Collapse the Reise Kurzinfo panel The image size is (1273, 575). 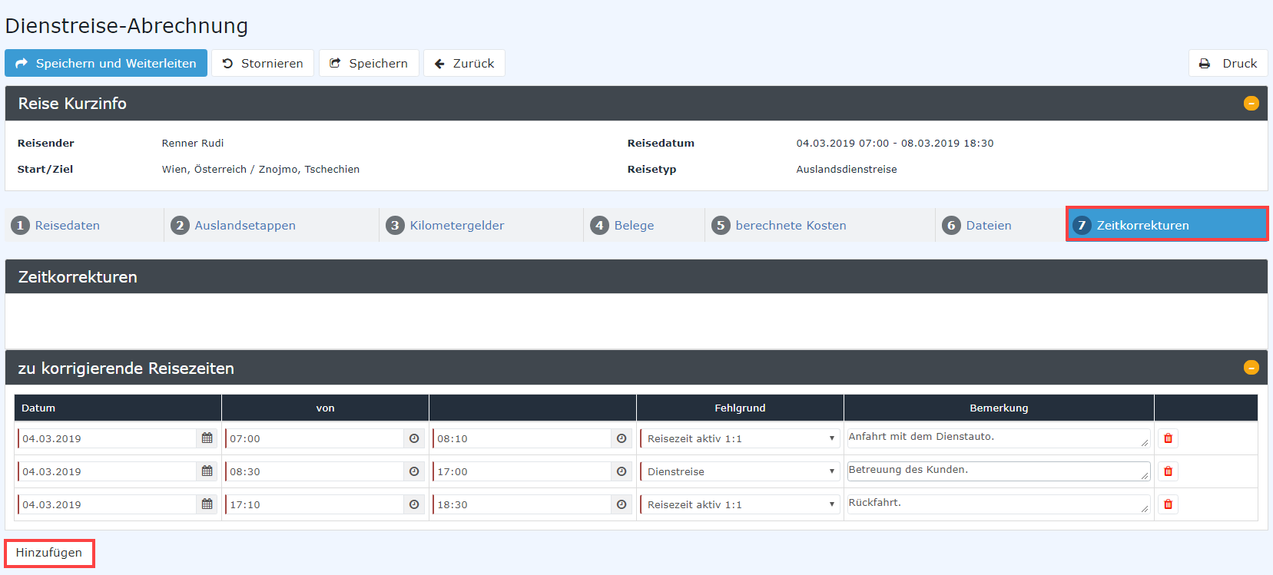tap(1251, 103)
